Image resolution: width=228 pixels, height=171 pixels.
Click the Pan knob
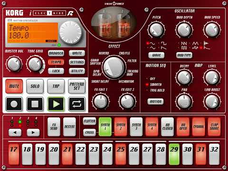184,101
